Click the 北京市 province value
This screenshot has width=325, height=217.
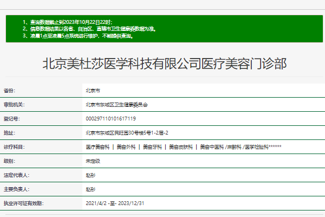pyautogui.click(x=93, y=91)
